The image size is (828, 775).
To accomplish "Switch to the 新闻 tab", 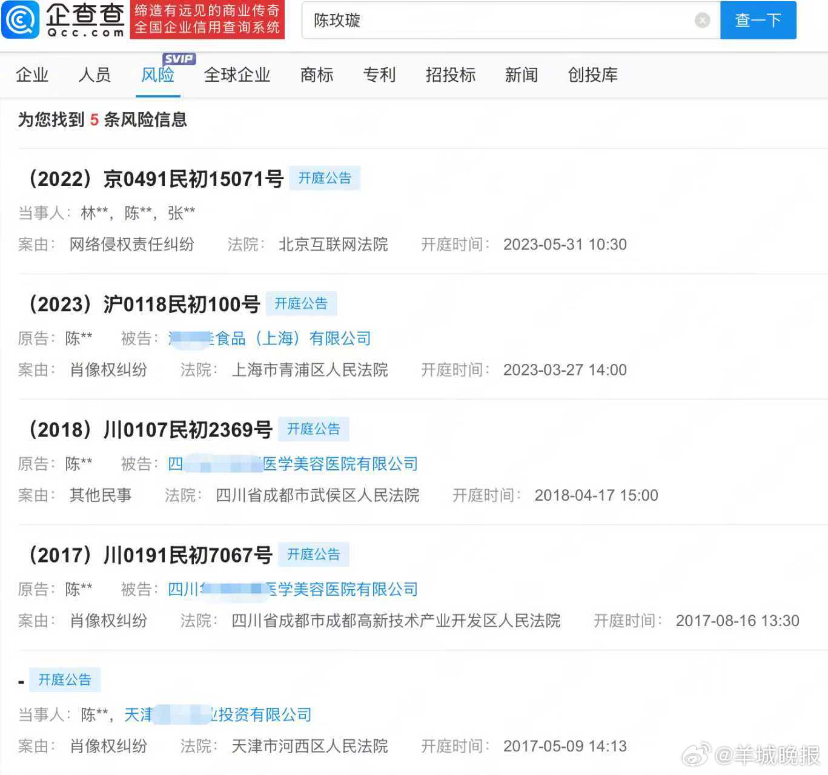I will pyautogui.click(x=522, y=75).
